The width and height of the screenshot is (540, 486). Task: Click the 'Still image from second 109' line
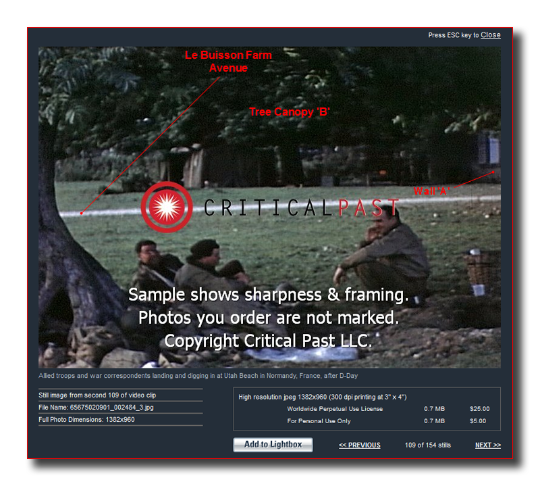point(97,395)
